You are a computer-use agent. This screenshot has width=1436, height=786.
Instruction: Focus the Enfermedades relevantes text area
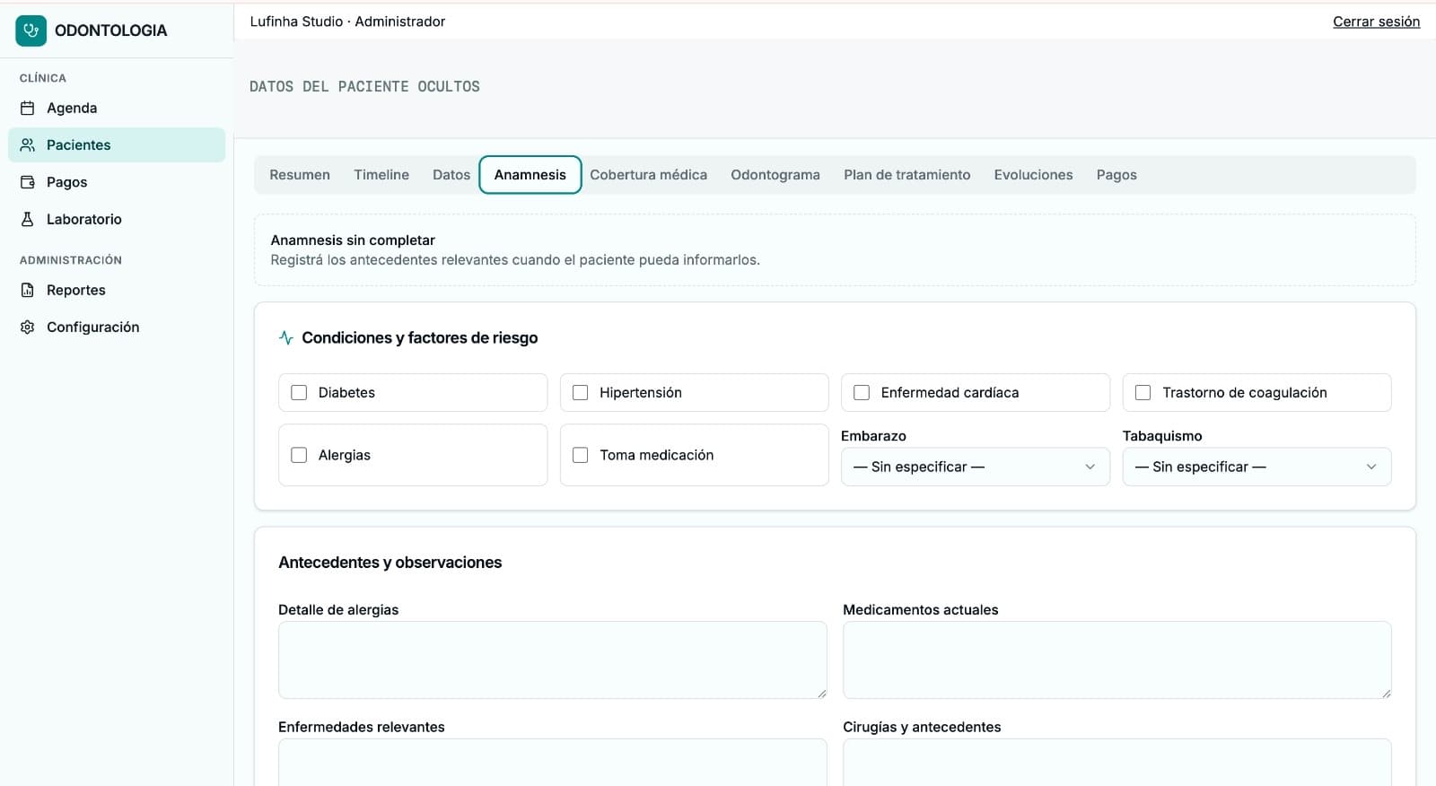tap(553, 763)
